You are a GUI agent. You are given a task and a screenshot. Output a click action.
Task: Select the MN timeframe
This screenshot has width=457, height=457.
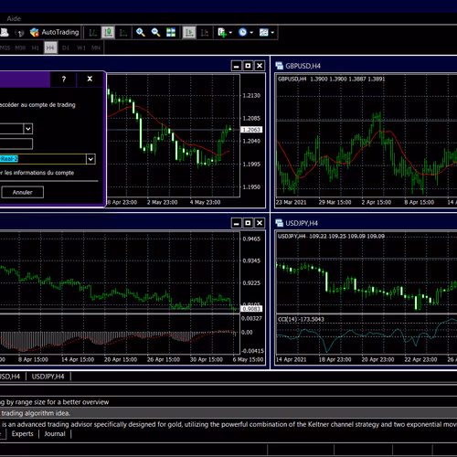click(x=96, y=48)
